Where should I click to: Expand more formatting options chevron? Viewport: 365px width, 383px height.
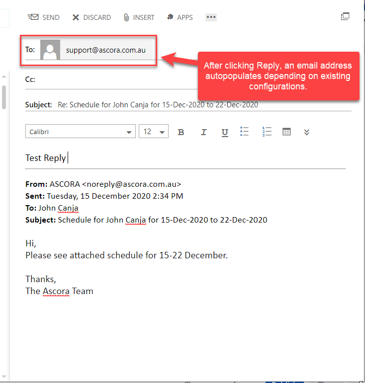click(x=307, y=132)
